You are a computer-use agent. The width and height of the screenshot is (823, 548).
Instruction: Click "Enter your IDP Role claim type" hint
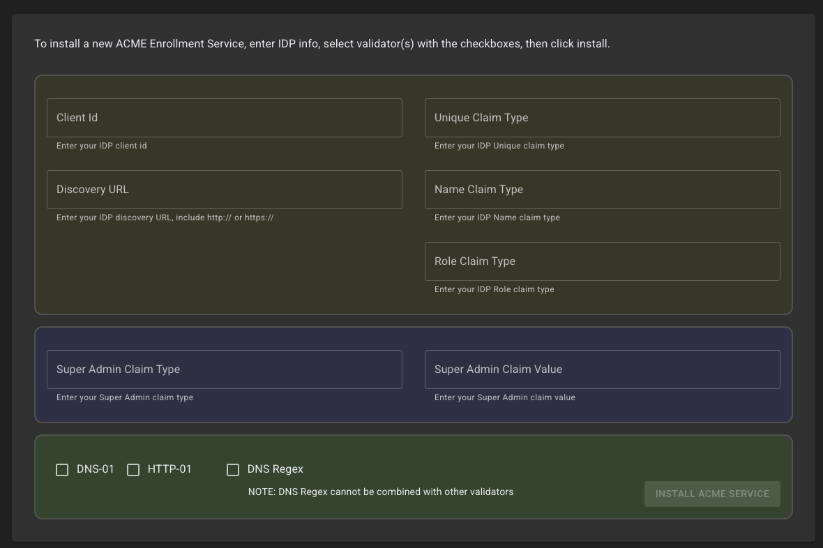(x=494, y=289)
